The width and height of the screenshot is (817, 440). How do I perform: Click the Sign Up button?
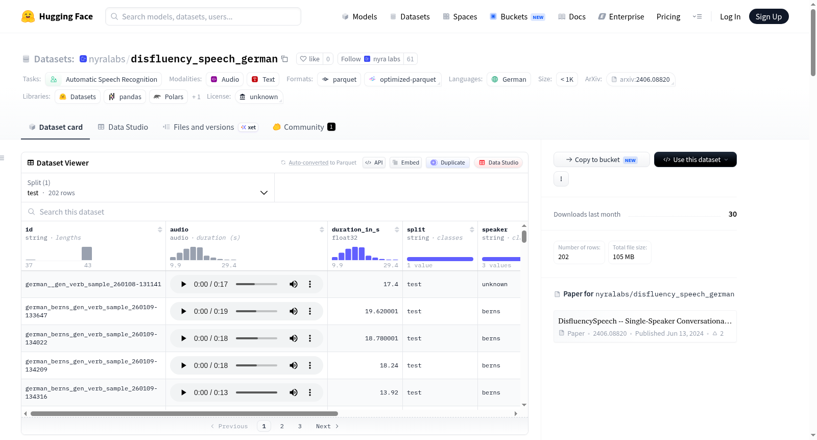[x=768, y=16]
